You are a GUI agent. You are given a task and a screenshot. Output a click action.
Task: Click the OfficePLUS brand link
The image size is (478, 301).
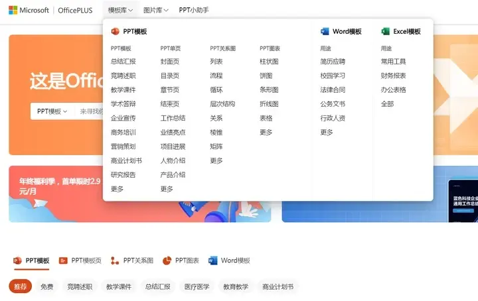[x=75, y=11]
